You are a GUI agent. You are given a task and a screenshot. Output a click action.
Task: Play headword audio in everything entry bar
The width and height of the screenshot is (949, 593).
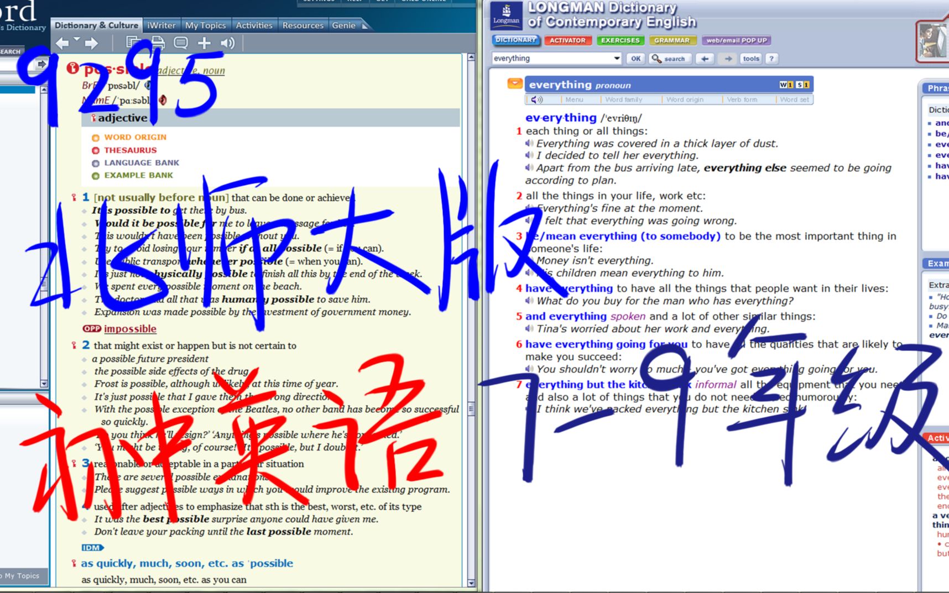tap(536, 99)
